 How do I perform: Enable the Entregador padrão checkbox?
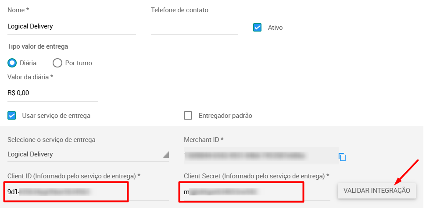(x=188, y=116)
